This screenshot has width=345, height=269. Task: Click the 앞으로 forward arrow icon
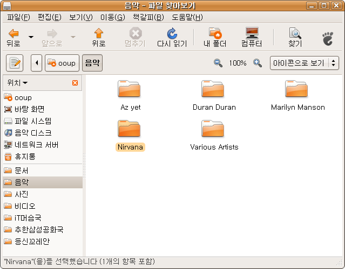pyautogui.click(x=52, y=33)
